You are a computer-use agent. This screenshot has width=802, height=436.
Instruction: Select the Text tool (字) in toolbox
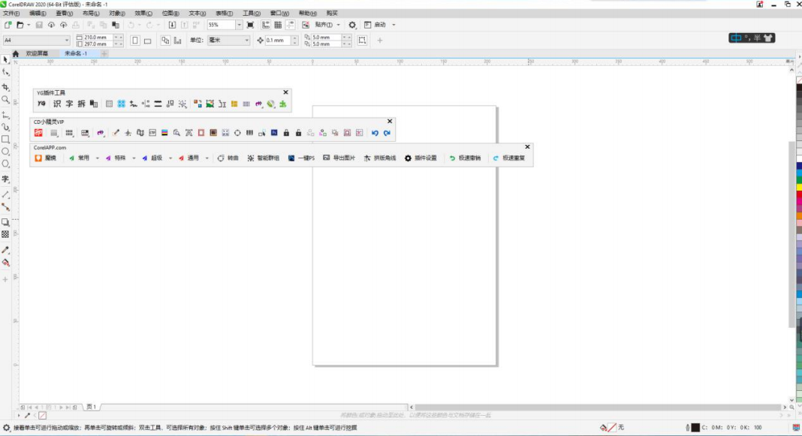tap(5, 179)
